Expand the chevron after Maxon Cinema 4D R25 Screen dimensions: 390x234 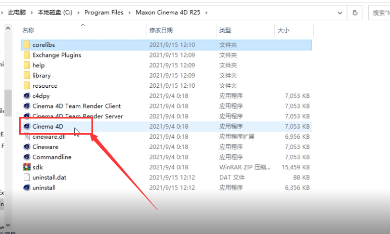206,13
